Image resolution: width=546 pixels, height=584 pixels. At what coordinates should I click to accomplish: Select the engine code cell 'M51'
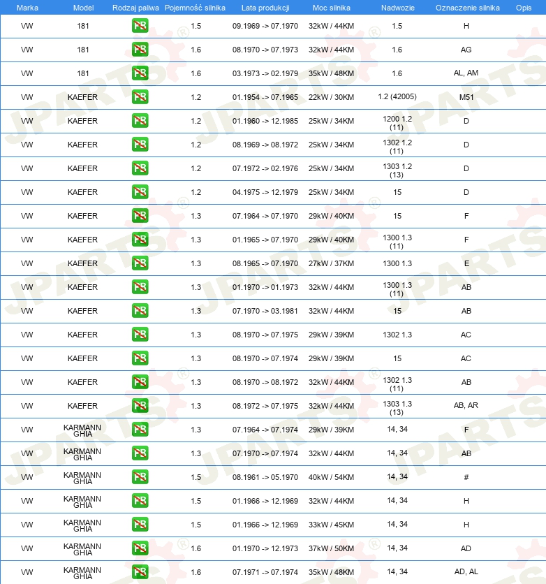[466, 97]
